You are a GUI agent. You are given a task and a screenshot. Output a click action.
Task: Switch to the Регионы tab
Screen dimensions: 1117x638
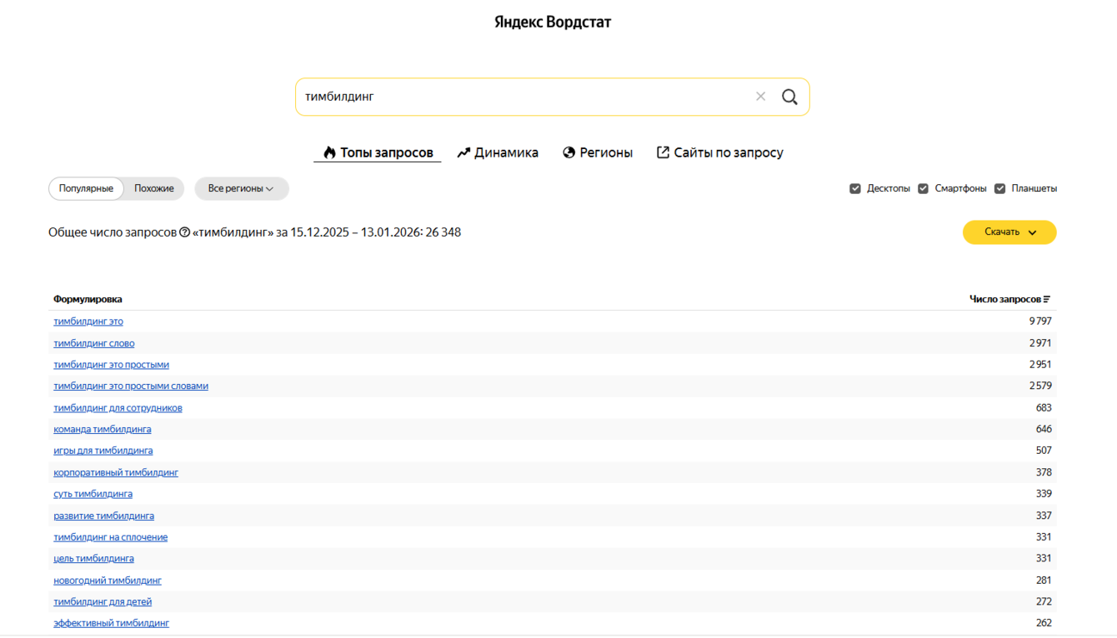click(x=606, y=152)
